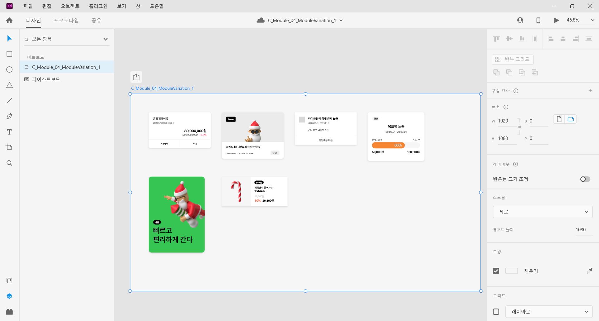Viewport: 599px width, 321px height.
Task: Click the green Santa card on canvas
Action: pos(177,214)
